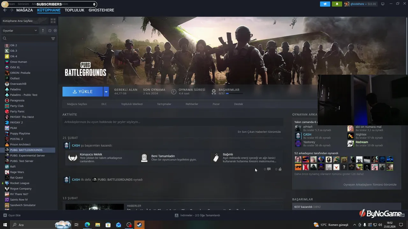408x229 pixels.
Task: Click the ePHeP. friend avatar
Action: pyautogui.click(x=298, y=128)
